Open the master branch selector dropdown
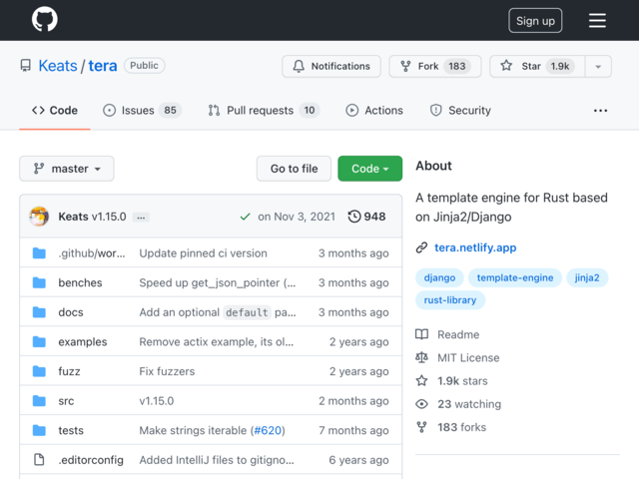The height and width of the screenshot is (479, 639). [x=67, y=169]
